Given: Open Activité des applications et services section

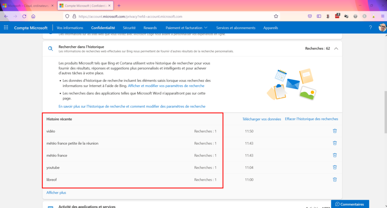Looking at the screenshot, I should (192, 205).
